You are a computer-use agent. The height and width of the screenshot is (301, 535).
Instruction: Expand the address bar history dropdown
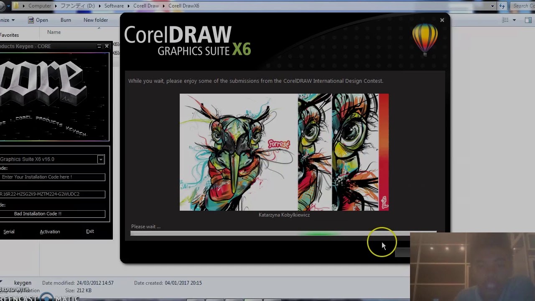point(493,6)
